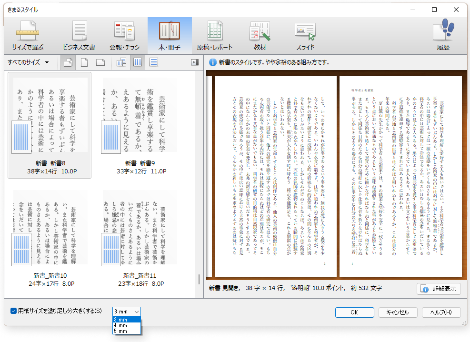Expand the すべてのサイズ size dropdown
Image resolution: width=470 pixels, height=342 pixels.
[29, 62]
